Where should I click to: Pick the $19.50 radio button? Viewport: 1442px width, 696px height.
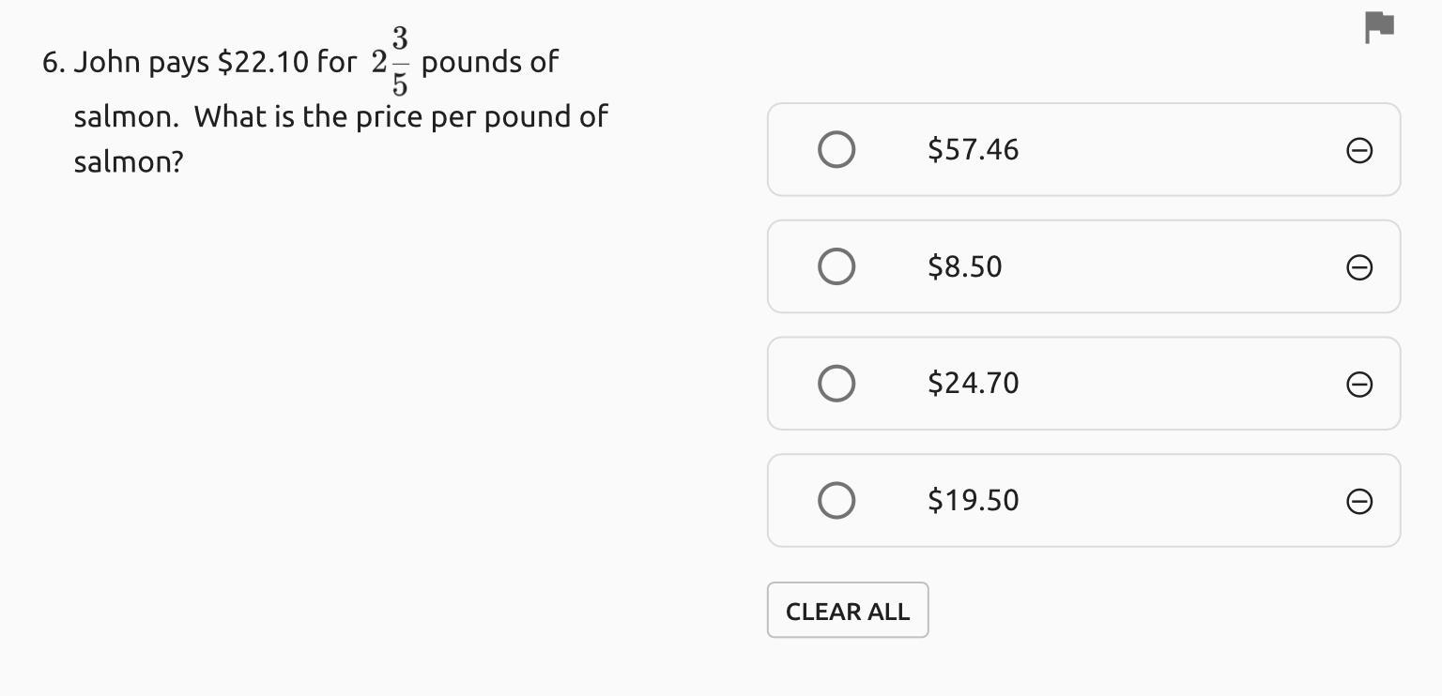[x=836, y=500]
